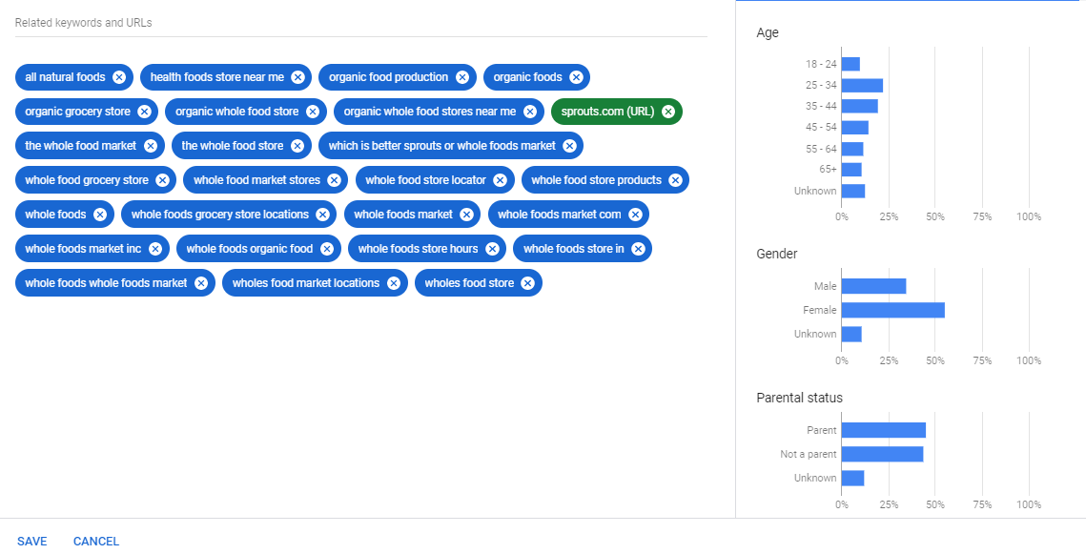Viewport: 1086px width, 554px height.
Task: Delete the 'sprouts.com (URL)' entry
Action: click(x=667, y=111)
